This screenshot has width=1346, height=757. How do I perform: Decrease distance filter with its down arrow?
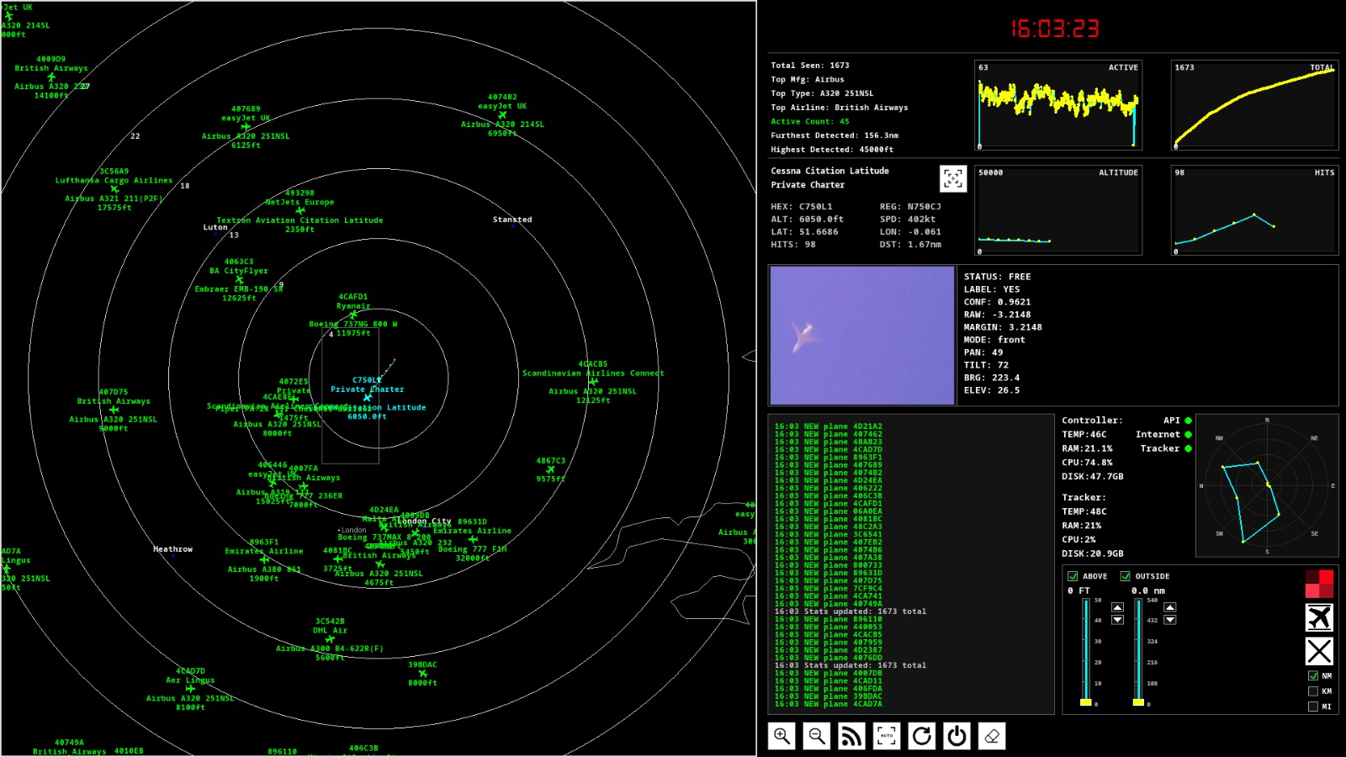1170,620
